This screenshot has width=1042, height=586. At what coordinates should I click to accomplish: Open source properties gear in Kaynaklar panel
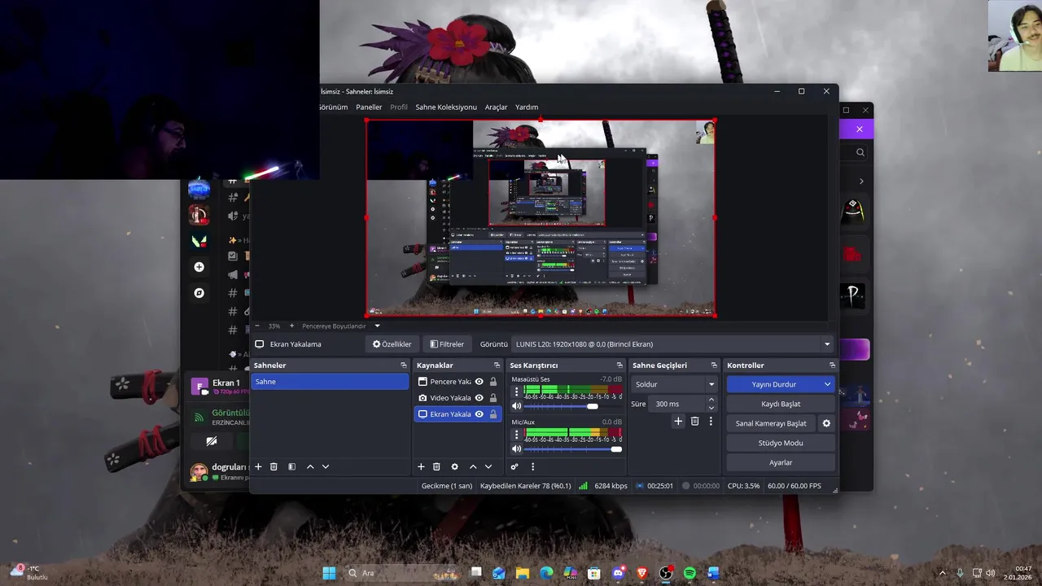(454, 466)
